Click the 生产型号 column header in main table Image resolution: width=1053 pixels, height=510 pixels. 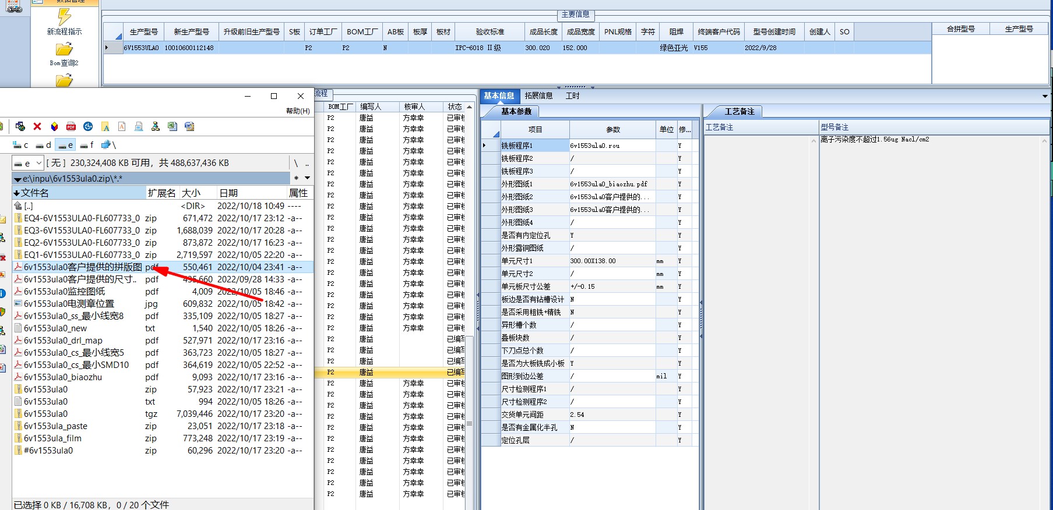(143, 32)
